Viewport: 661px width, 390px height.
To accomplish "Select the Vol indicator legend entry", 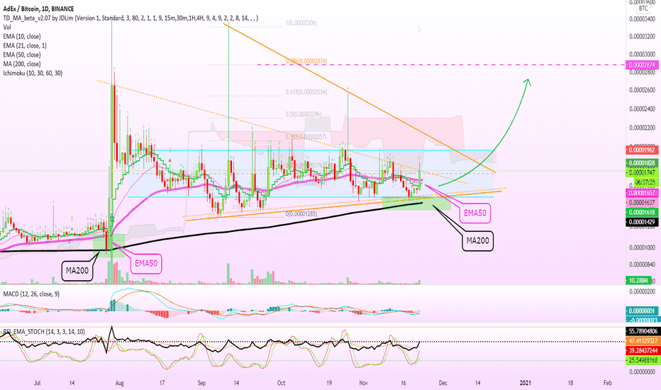I will [7, 28].
